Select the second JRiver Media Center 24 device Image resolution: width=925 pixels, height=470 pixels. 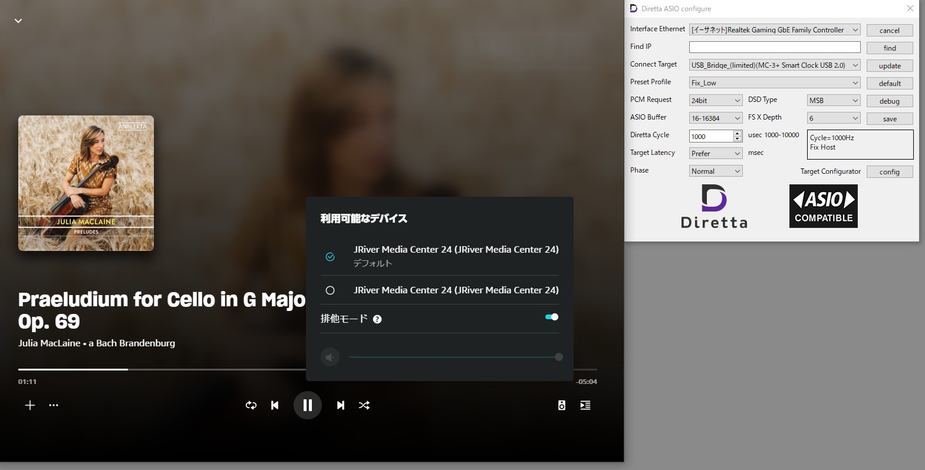point(440,290)
